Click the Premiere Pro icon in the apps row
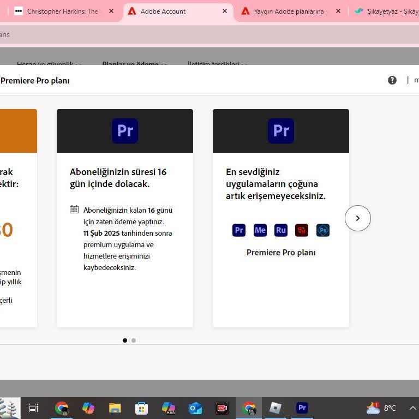 point(239,230)
